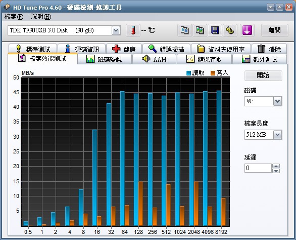Click the copy screenshot to clipboard icon
Viewport: 296px width, 240px height.
200,30
